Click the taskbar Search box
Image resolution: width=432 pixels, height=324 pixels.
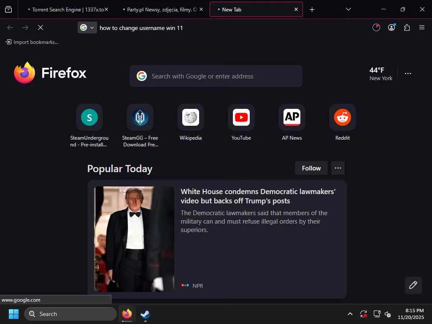pos(70,314)
